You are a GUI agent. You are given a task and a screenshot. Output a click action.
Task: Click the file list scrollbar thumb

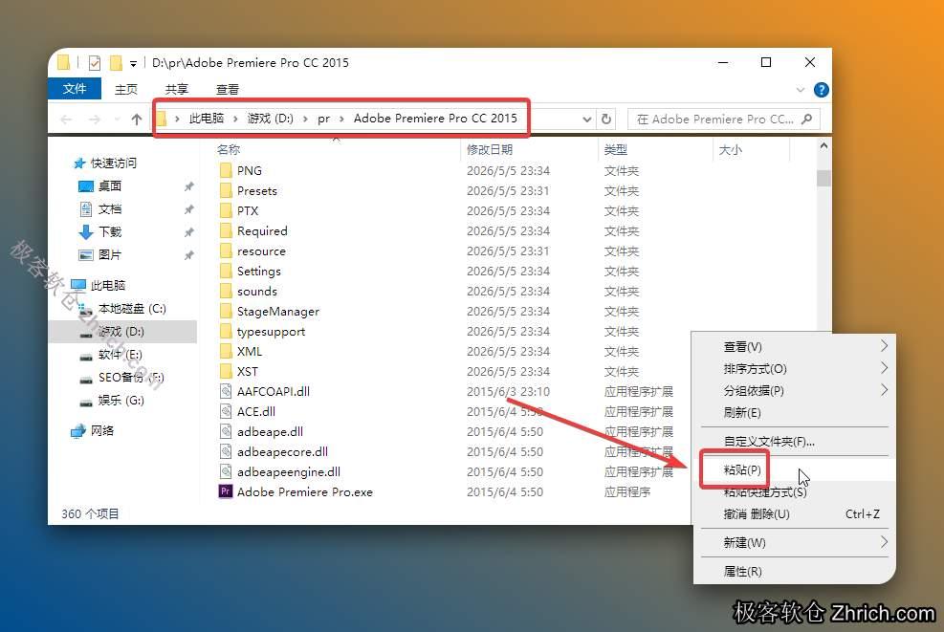click(x=823, y=178)
